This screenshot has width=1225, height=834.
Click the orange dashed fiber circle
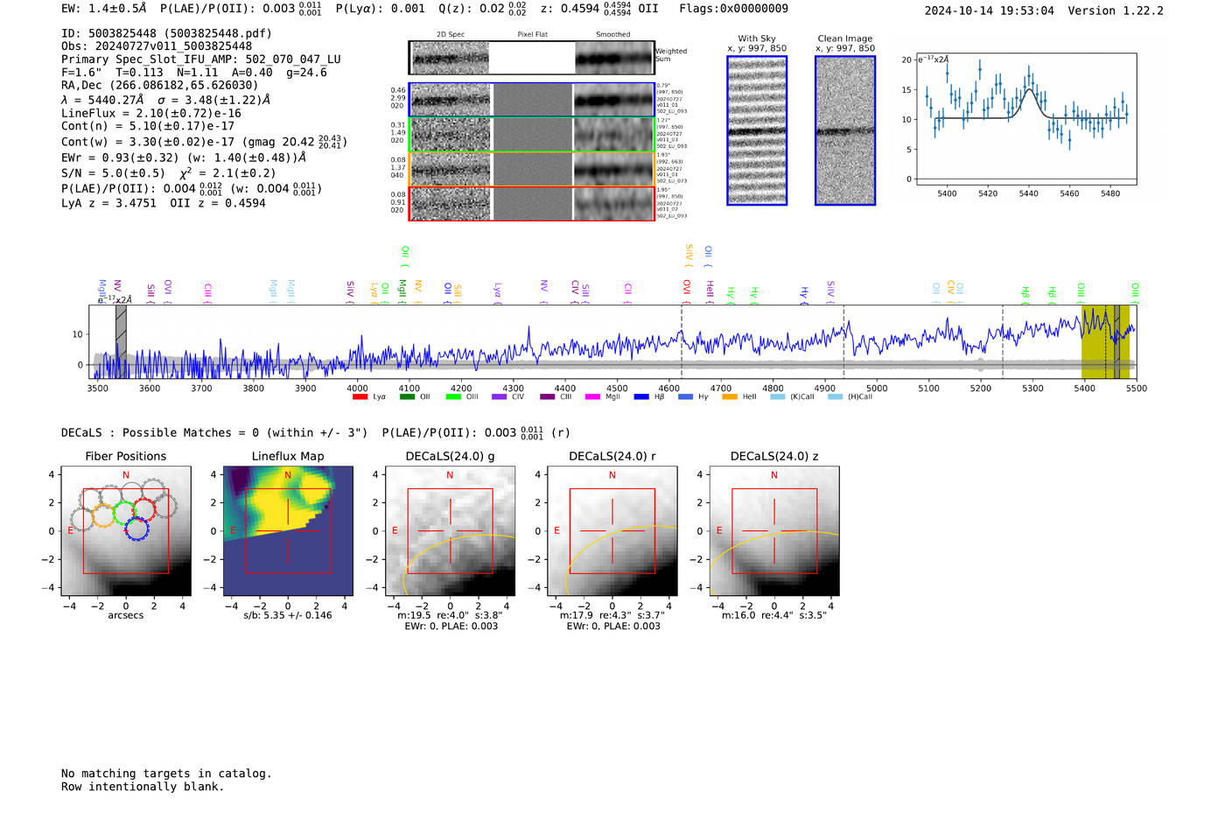coord(103,515)
